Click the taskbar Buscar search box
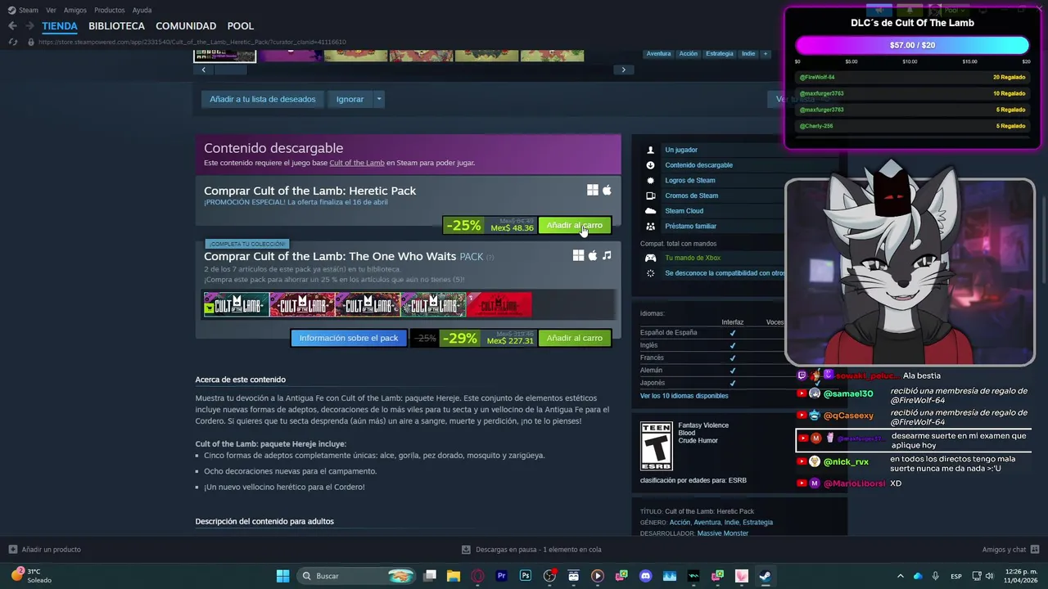The width and height of the screenshot is (1048, 589). pos(357,576)
